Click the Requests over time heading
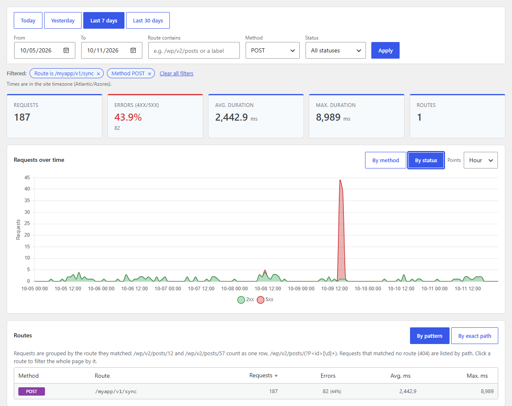 click(x=39, y=160)
